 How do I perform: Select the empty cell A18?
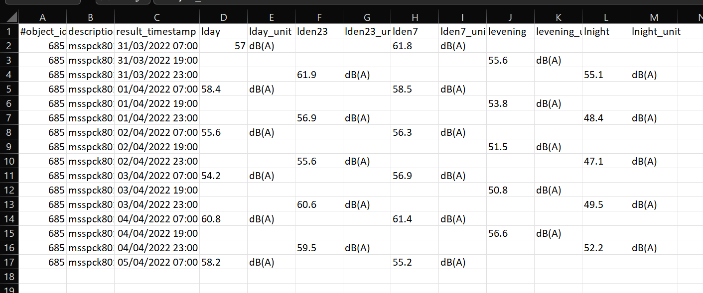pos(43,277)
